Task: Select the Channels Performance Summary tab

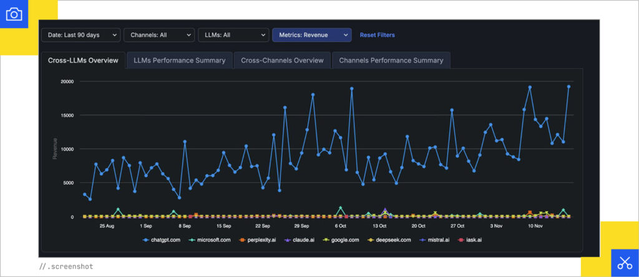Action: tap(391, 61)
